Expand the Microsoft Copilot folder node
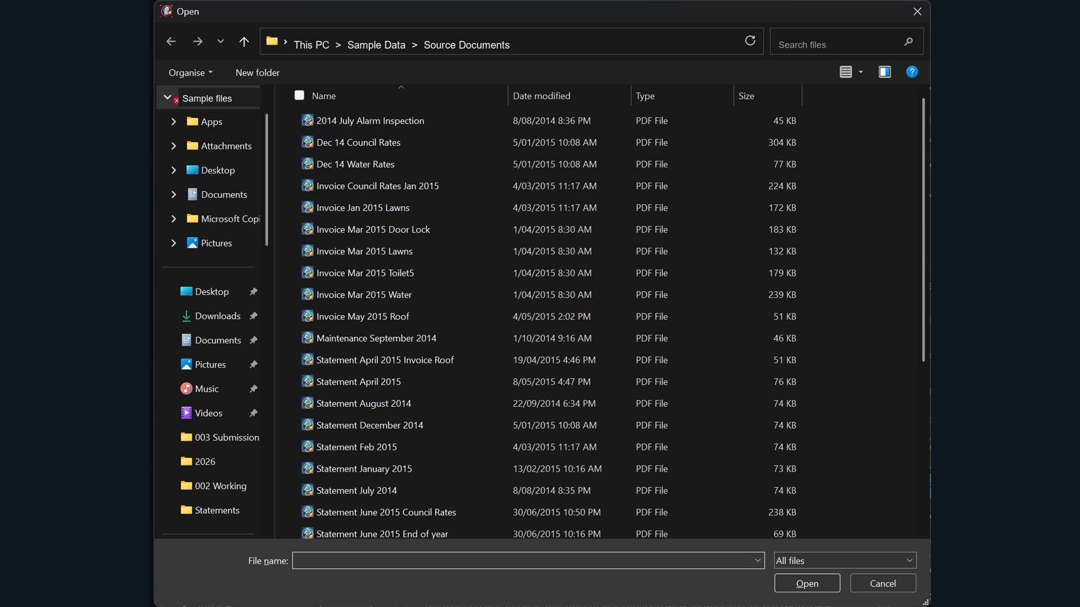Viewport: 1080px width, 607px height. (173, 219)
